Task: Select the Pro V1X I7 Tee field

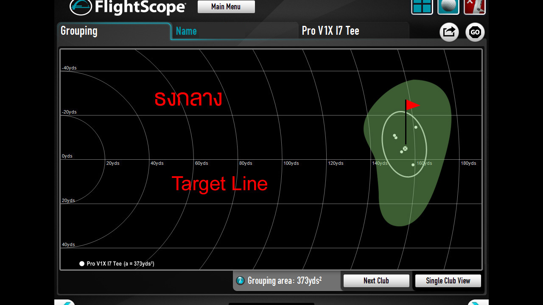Action: click(353, 31)
